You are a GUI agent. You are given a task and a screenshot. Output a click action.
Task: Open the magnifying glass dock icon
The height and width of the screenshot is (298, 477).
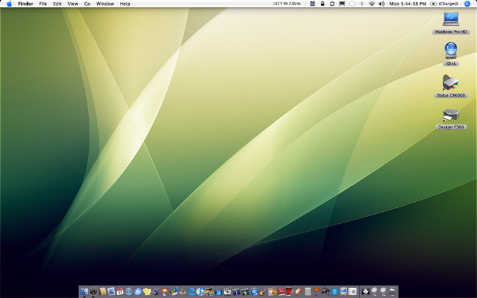click(x=325, y=291)
